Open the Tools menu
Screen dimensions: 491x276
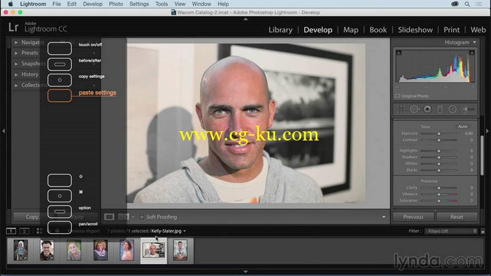pyautogui.click(x=161, y=4)
